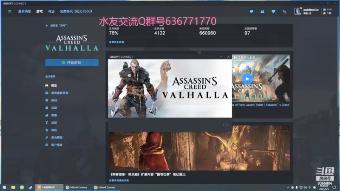The image size is (340, 191).
Task: Open the shopping cart icon
Action: pyautogui.click(x=284, y=11)
